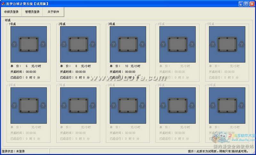Click left player question-mark icon on 1号桌
Viewport: 256px width, 155px height.
pyautogui.click(x=14, y=44)
